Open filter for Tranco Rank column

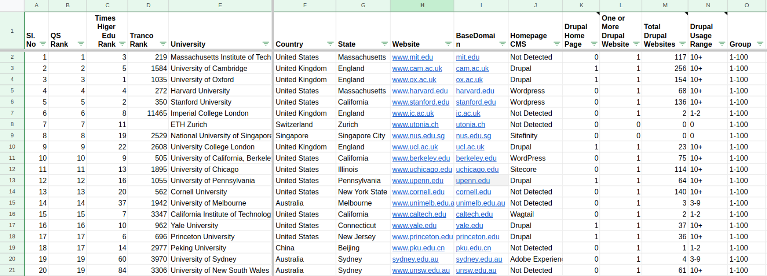tap(163, 44)
